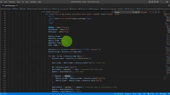Expand the replace field in find widget
This screenshot has height=95, width=170.
pyautogui.click(x=113, y=12)
